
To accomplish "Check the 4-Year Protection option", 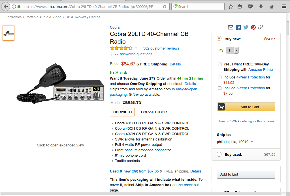I will coord(220,77).
